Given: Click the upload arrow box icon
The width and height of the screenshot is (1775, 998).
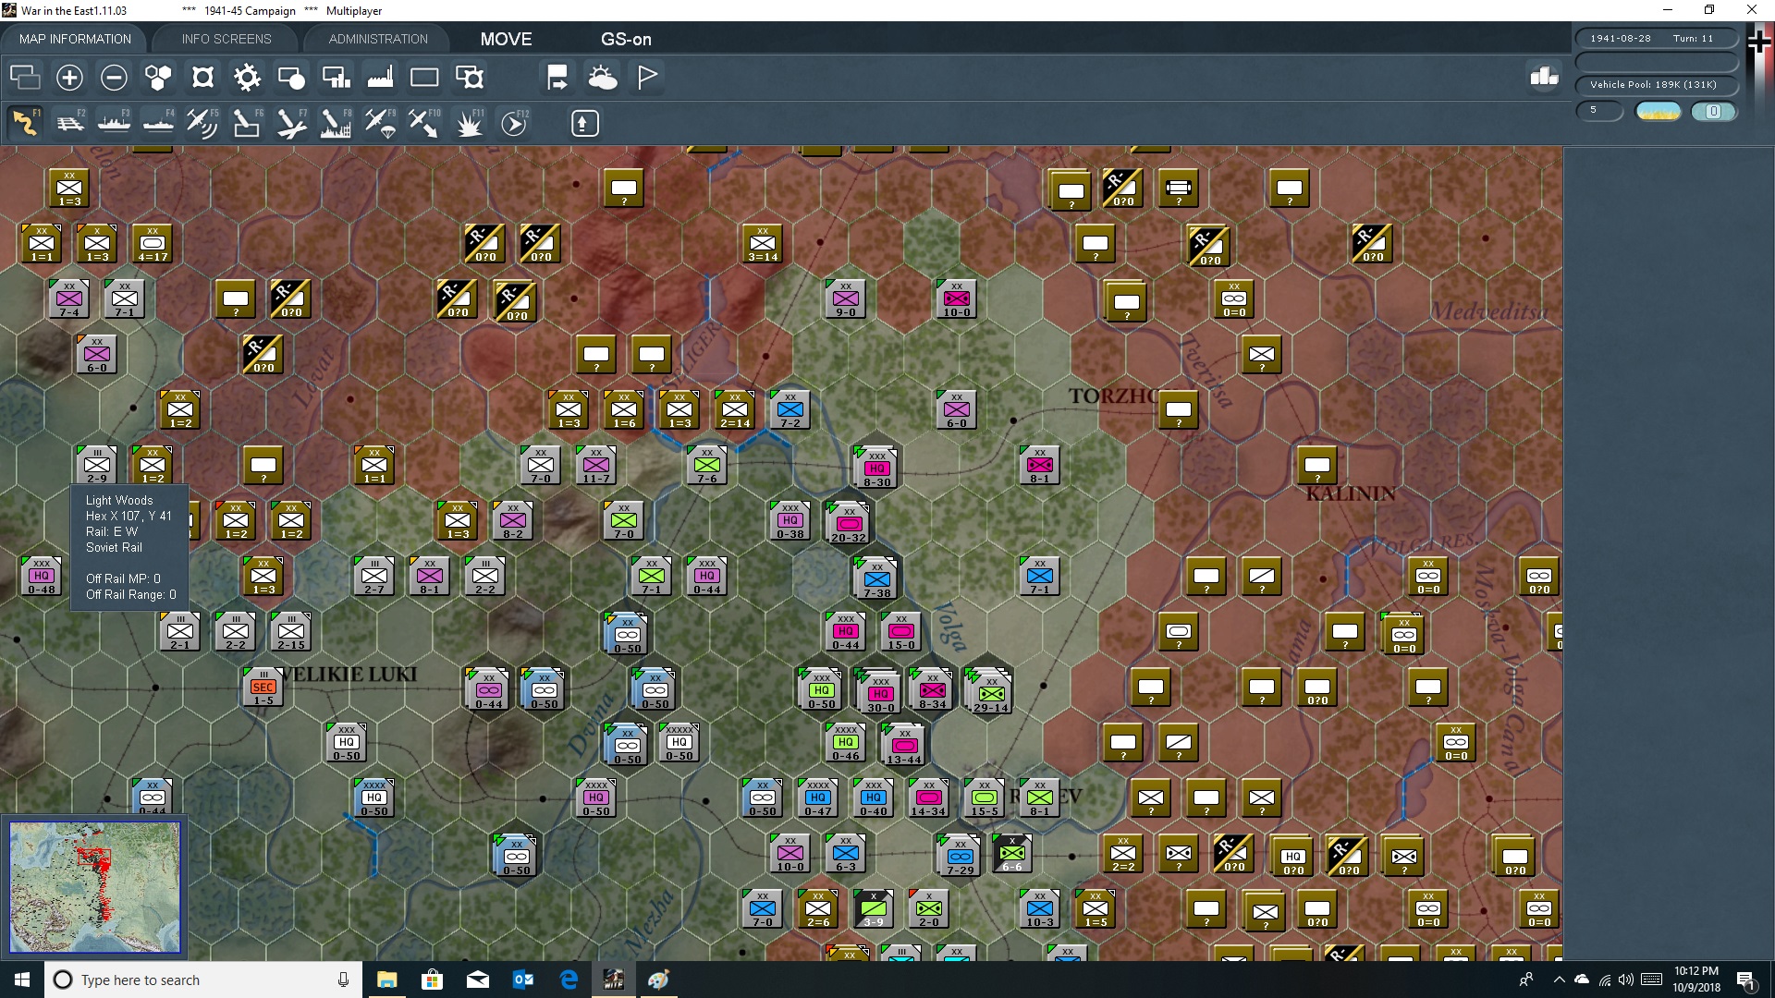Looking at the screenshot, I should tap(584, 123).
